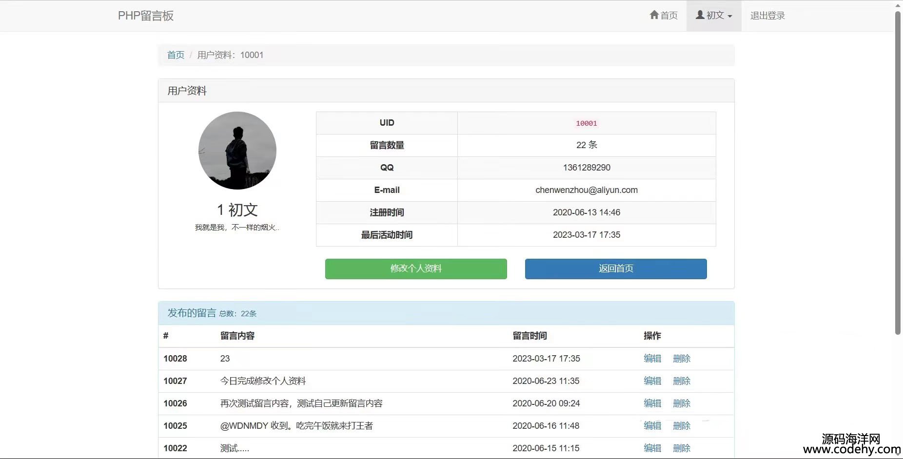Edit message 10026 via 编辑 link

pos(652,403)
